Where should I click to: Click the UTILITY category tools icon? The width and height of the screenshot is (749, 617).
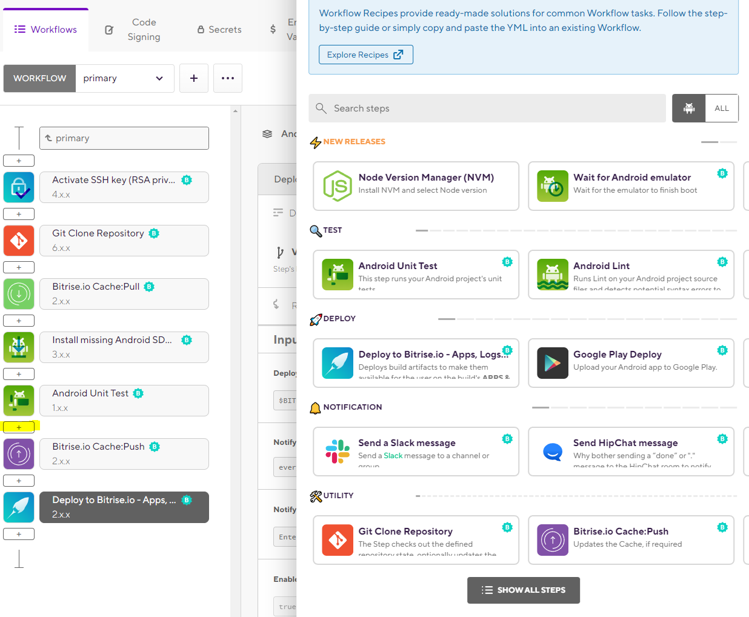316,496
